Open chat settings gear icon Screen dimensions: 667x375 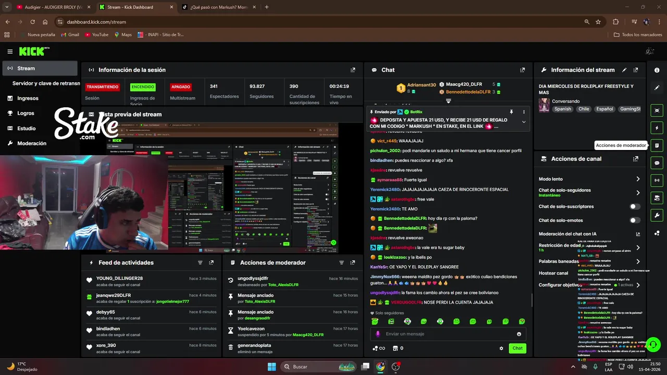(501, 348)
